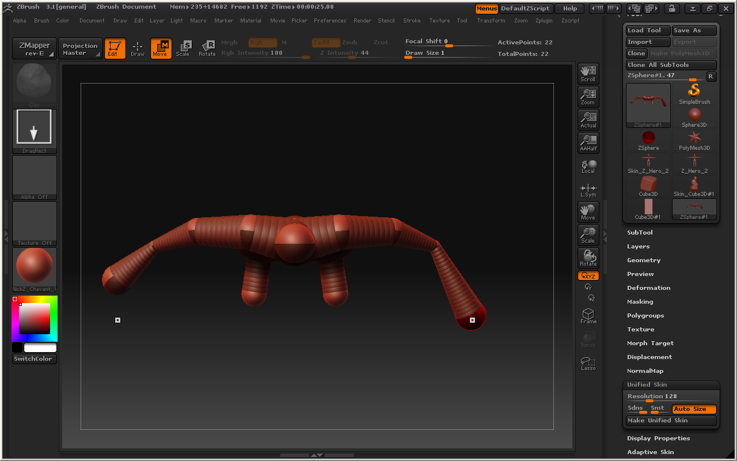Expand the SubTool section

click(x=640, y=233)
